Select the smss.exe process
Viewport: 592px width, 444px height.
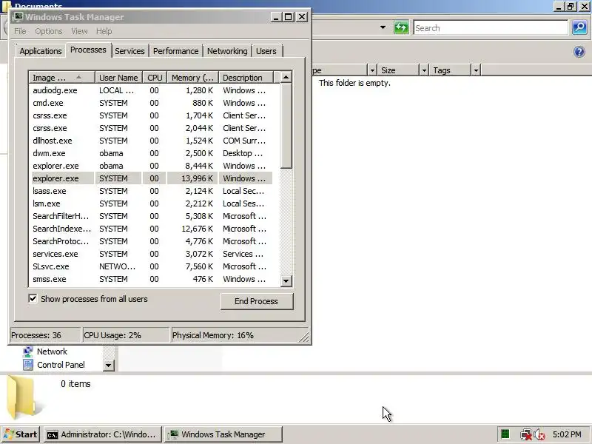tap(152, 279)
